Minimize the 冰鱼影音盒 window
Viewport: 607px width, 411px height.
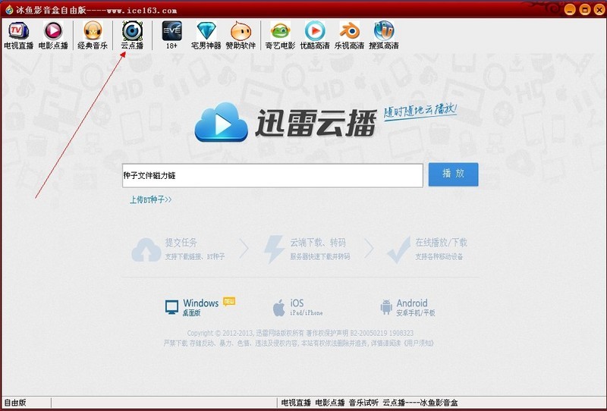click(570, 9)
